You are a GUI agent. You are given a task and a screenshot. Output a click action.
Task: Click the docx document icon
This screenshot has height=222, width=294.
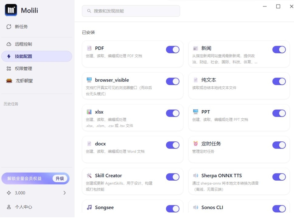click(89, 144)
